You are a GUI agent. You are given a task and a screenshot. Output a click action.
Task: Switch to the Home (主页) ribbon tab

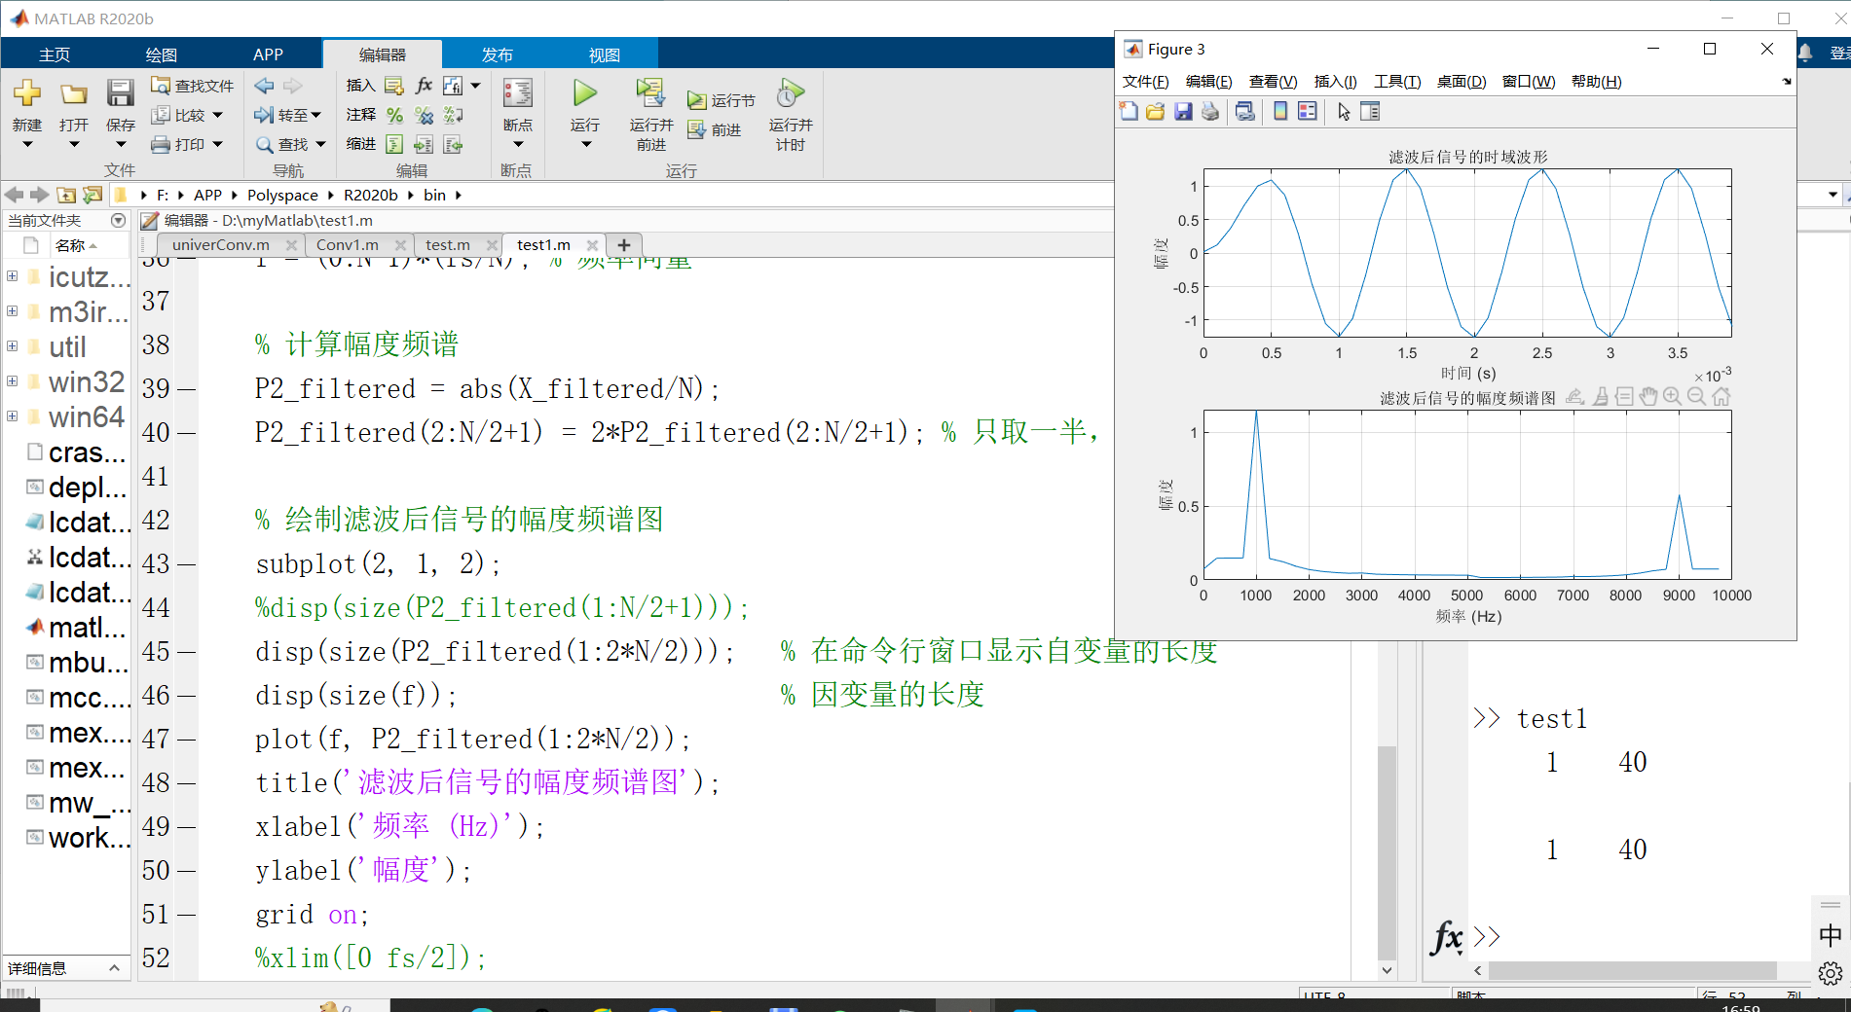(55, 54)
